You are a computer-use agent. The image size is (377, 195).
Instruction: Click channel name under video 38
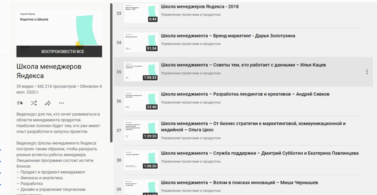click(191, 161)
